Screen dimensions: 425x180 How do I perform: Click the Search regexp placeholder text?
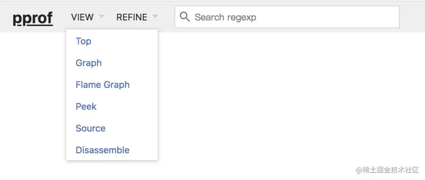[225, 17]
